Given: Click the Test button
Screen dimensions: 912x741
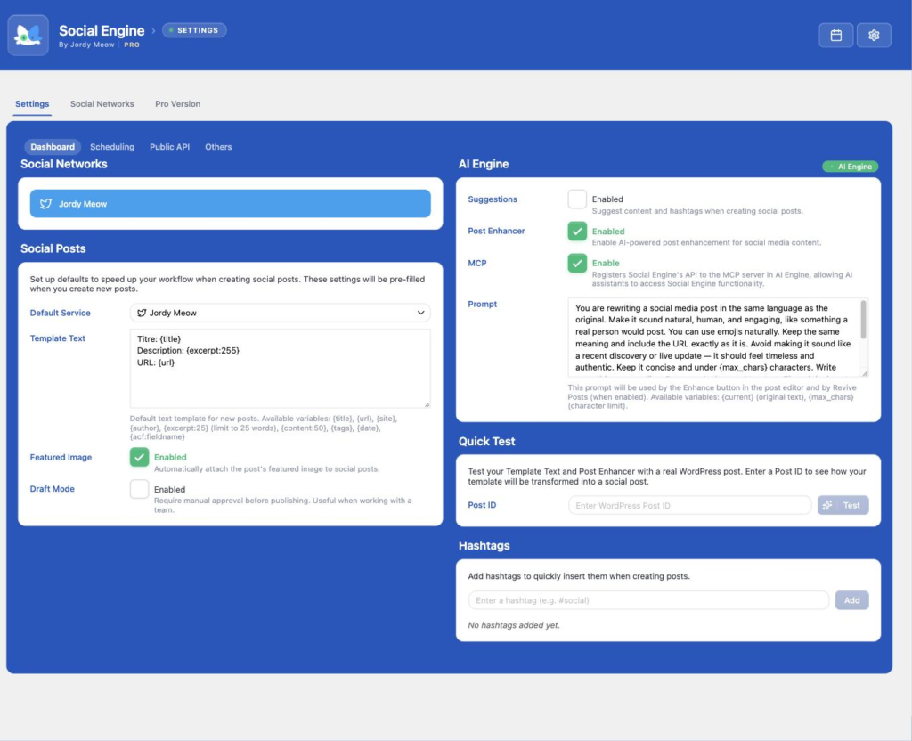Looking at the screenshot, I should (843, 505).
